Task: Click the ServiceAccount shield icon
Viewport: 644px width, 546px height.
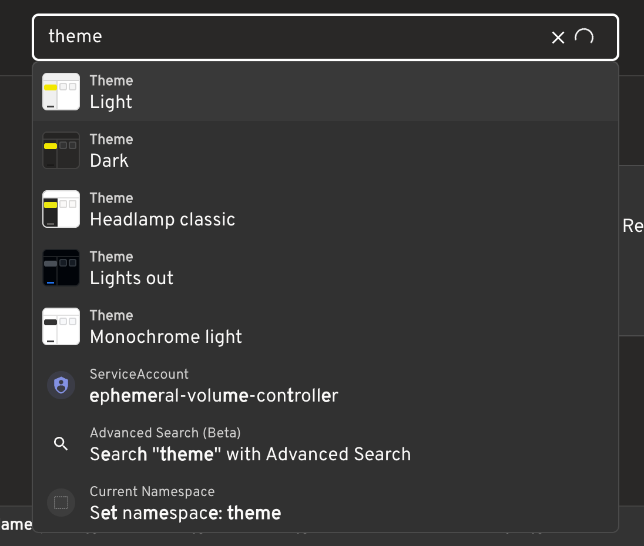Action: coord(61,385)
